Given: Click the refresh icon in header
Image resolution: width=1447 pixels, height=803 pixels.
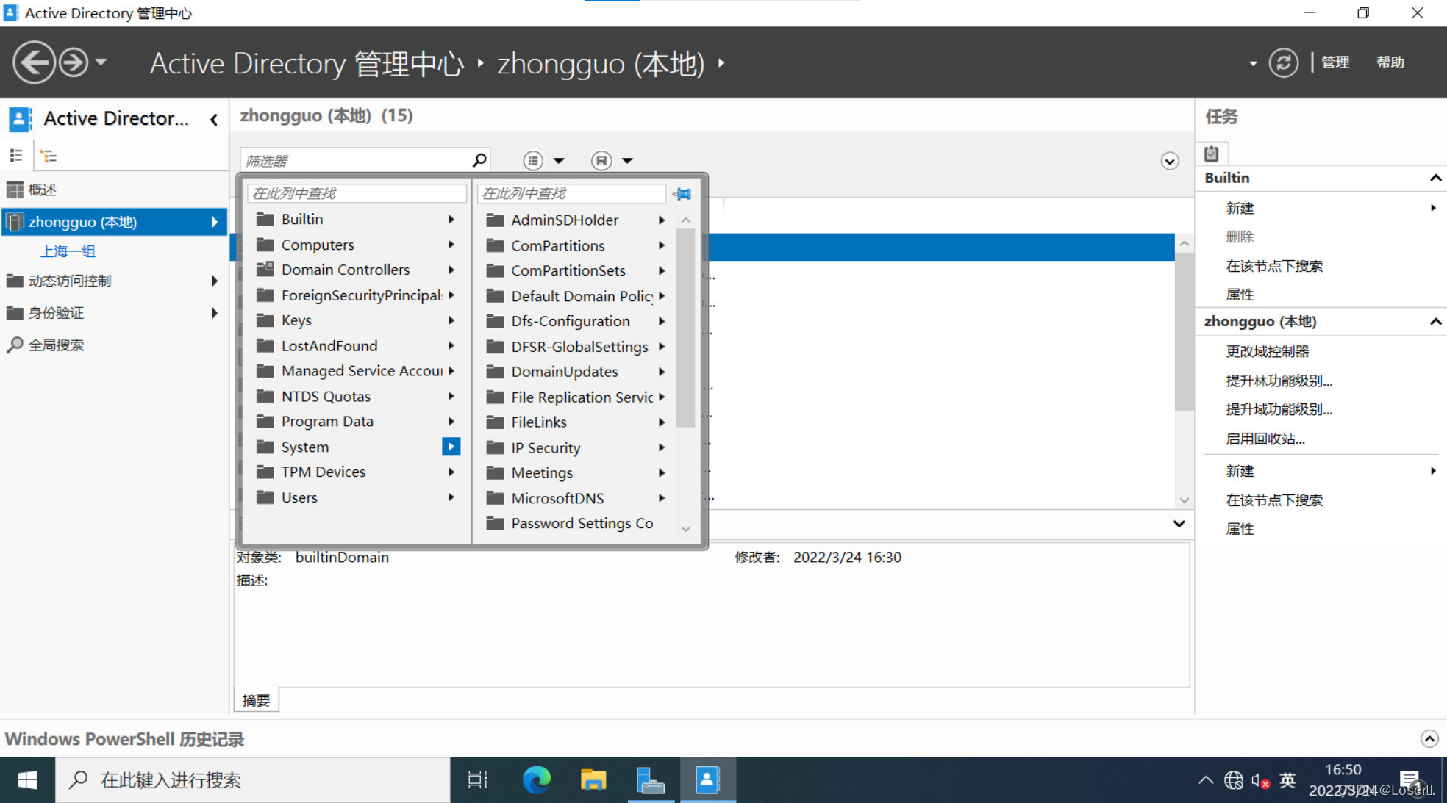Looking at the screenshot, I should [x=1283, y=62].
